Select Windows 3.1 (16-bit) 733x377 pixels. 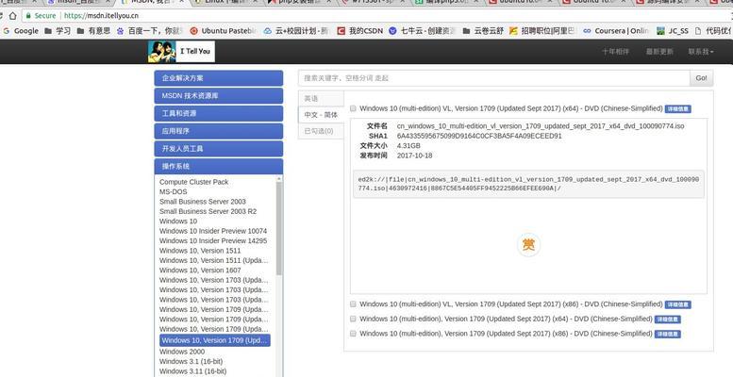191,361
